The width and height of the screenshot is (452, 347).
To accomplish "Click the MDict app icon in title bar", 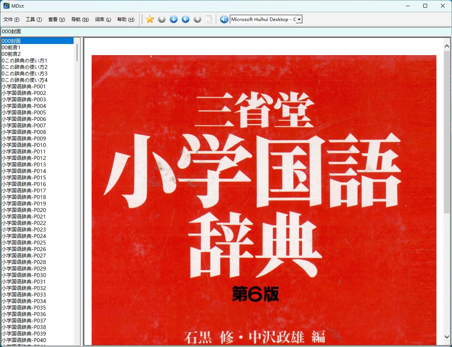I will [x=7, y=6].
